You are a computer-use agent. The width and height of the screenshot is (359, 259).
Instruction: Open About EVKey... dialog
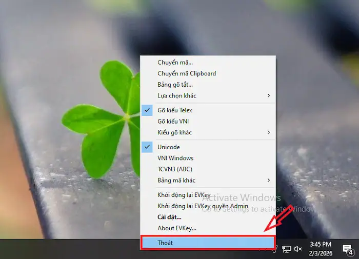[x=177, y=228]
